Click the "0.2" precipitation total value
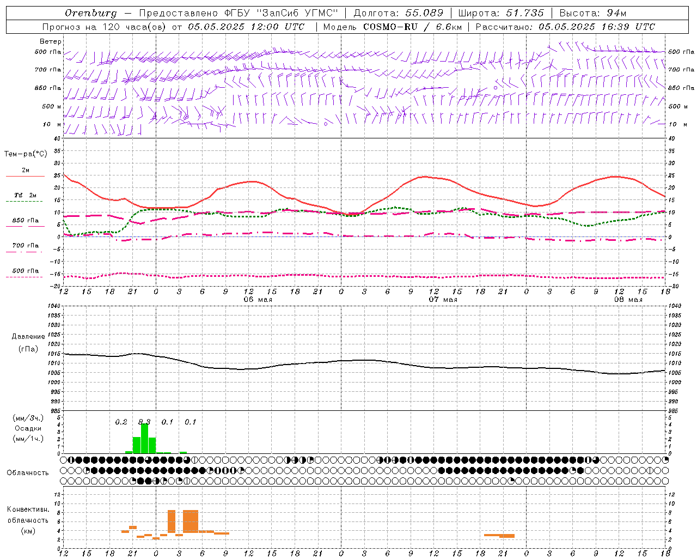This screenshot has height=558, width=697. 121,422
